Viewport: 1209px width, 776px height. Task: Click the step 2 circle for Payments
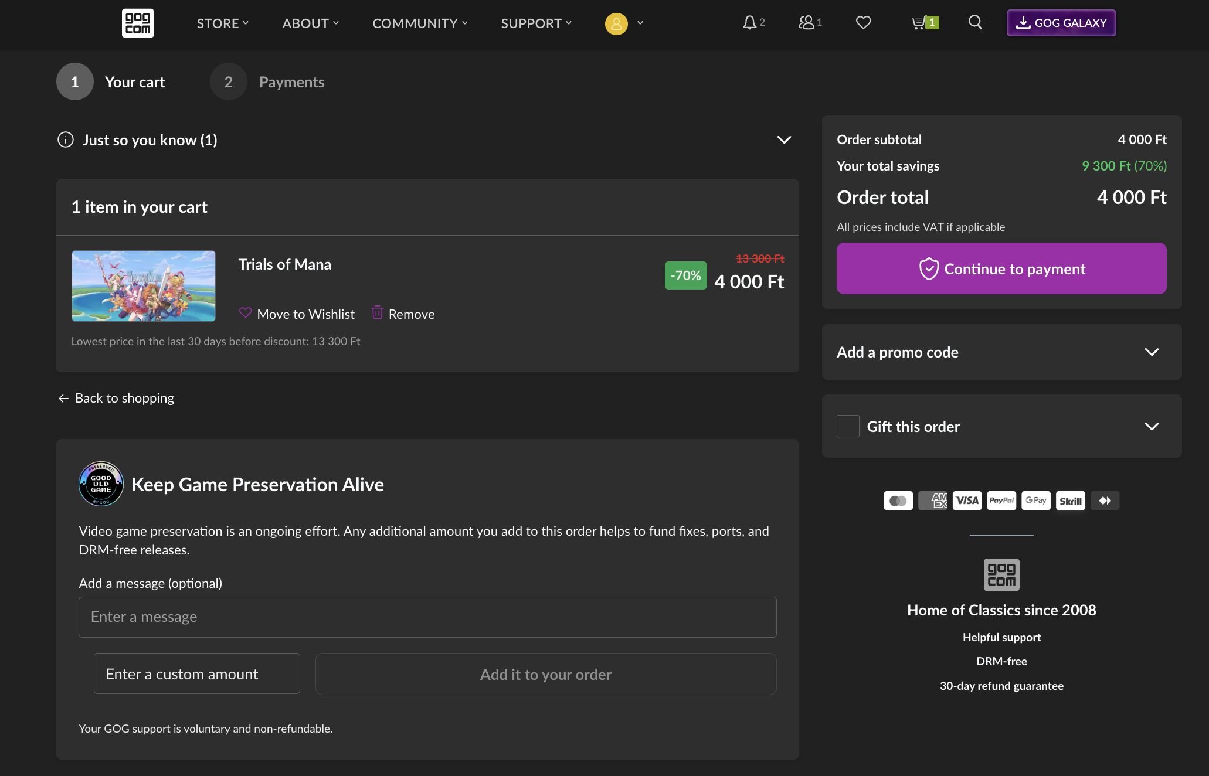pyautogui.click(x=229, y=81)
